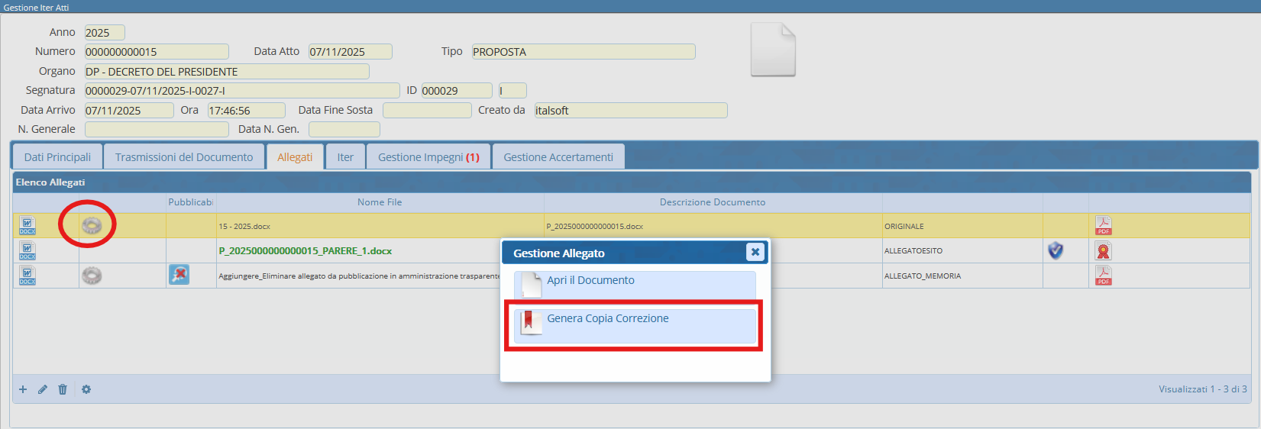
Task: Click the Data Fine Sosta input field
Action: 427,111
